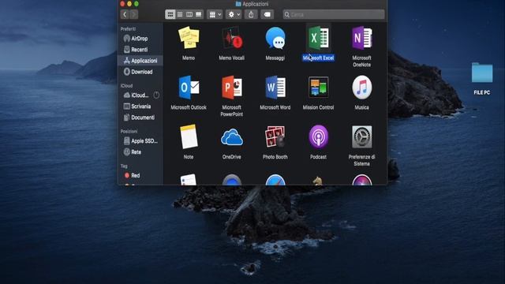This screenshot has height=284, width=505.
Task: Maximize the Finder window
Action: coord(137,4)
